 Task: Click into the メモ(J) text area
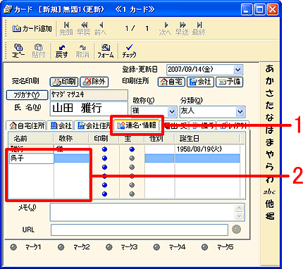142,212
